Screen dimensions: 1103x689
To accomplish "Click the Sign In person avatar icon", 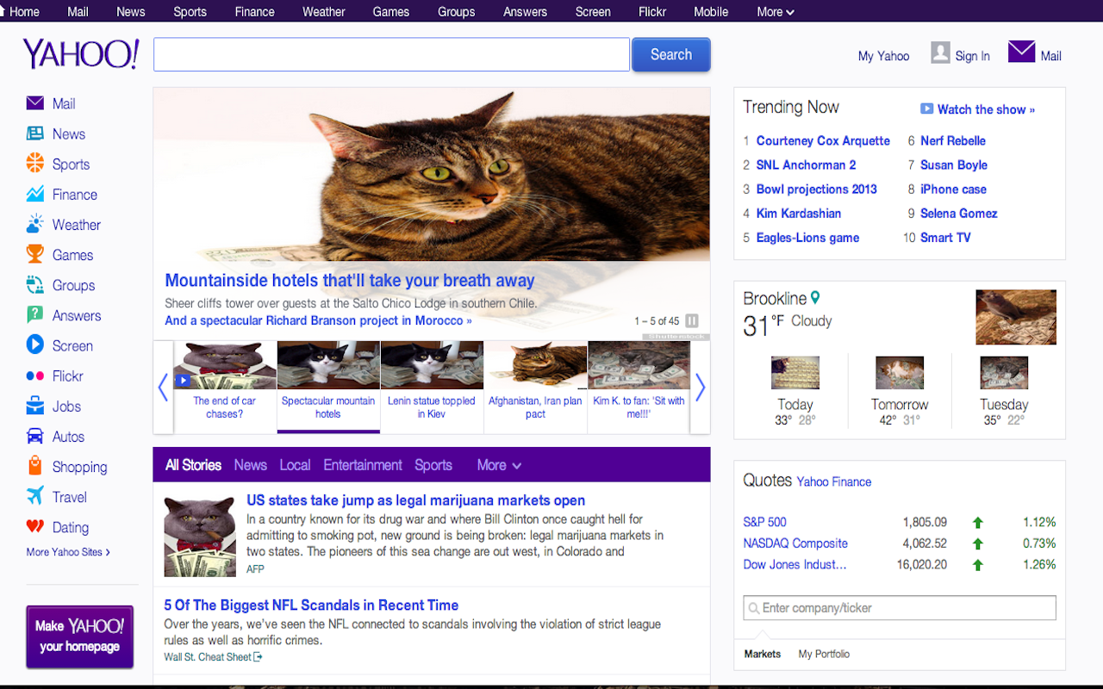I will [x=940, y=53].
